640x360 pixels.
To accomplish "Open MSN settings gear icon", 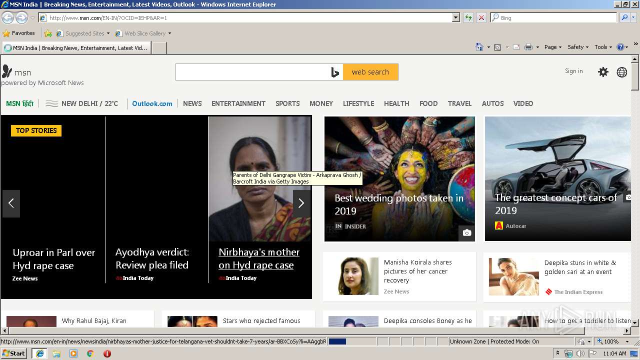I will (603, 72).
